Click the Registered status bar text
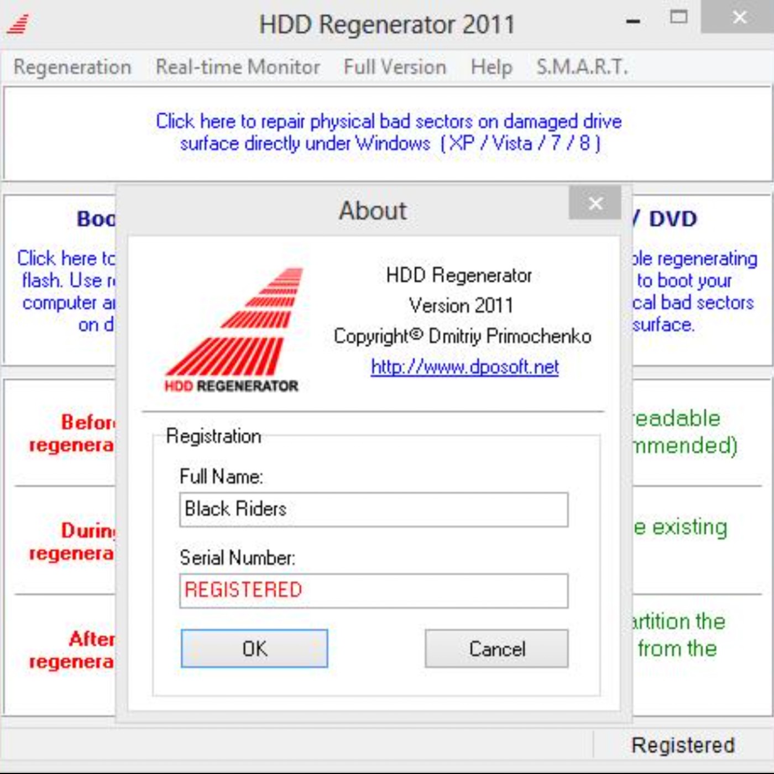Image resolution: width=774 pixels, height=774 pixels. click(x=683, y=745)
